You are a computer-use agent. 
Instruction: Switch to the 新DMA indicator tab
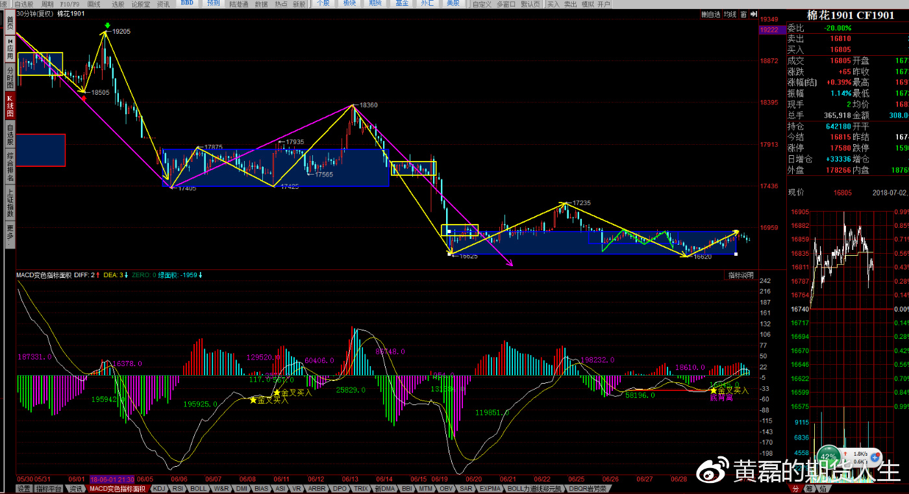[x=384, y=489]
